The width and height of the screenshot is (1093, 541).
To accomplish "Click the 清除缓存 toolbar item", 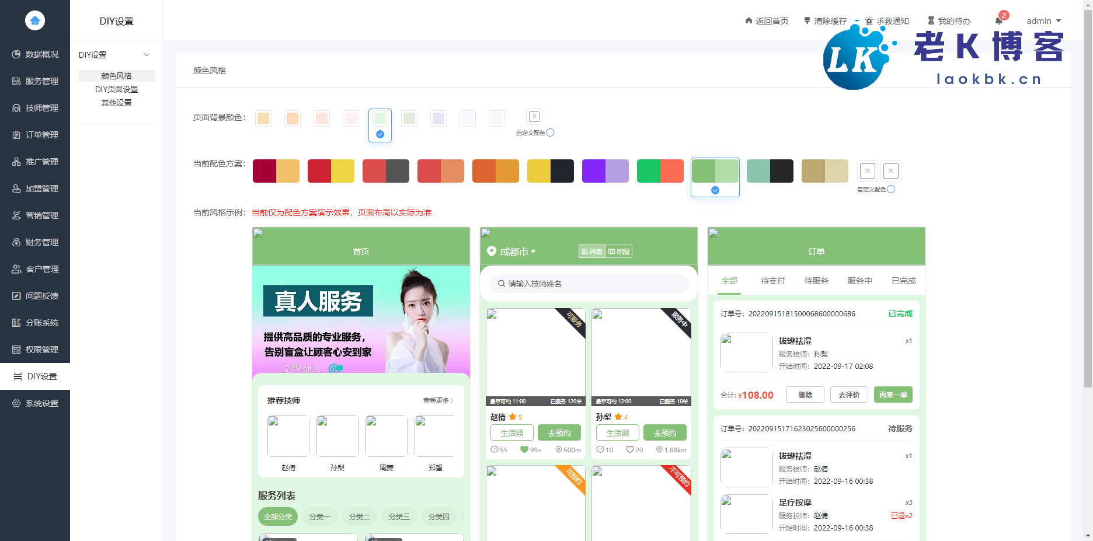I will pyautogui.click(x=825, y=21).
